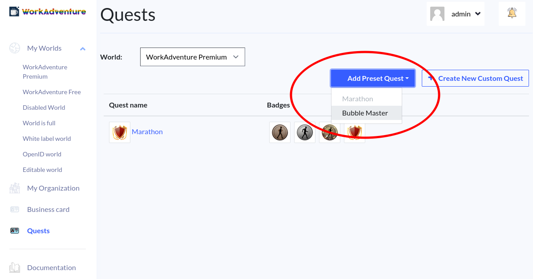The height and width of the screenshot is (279, 533).
Task: Open notifications via the bell icon
Action: (x=512, y=14)
